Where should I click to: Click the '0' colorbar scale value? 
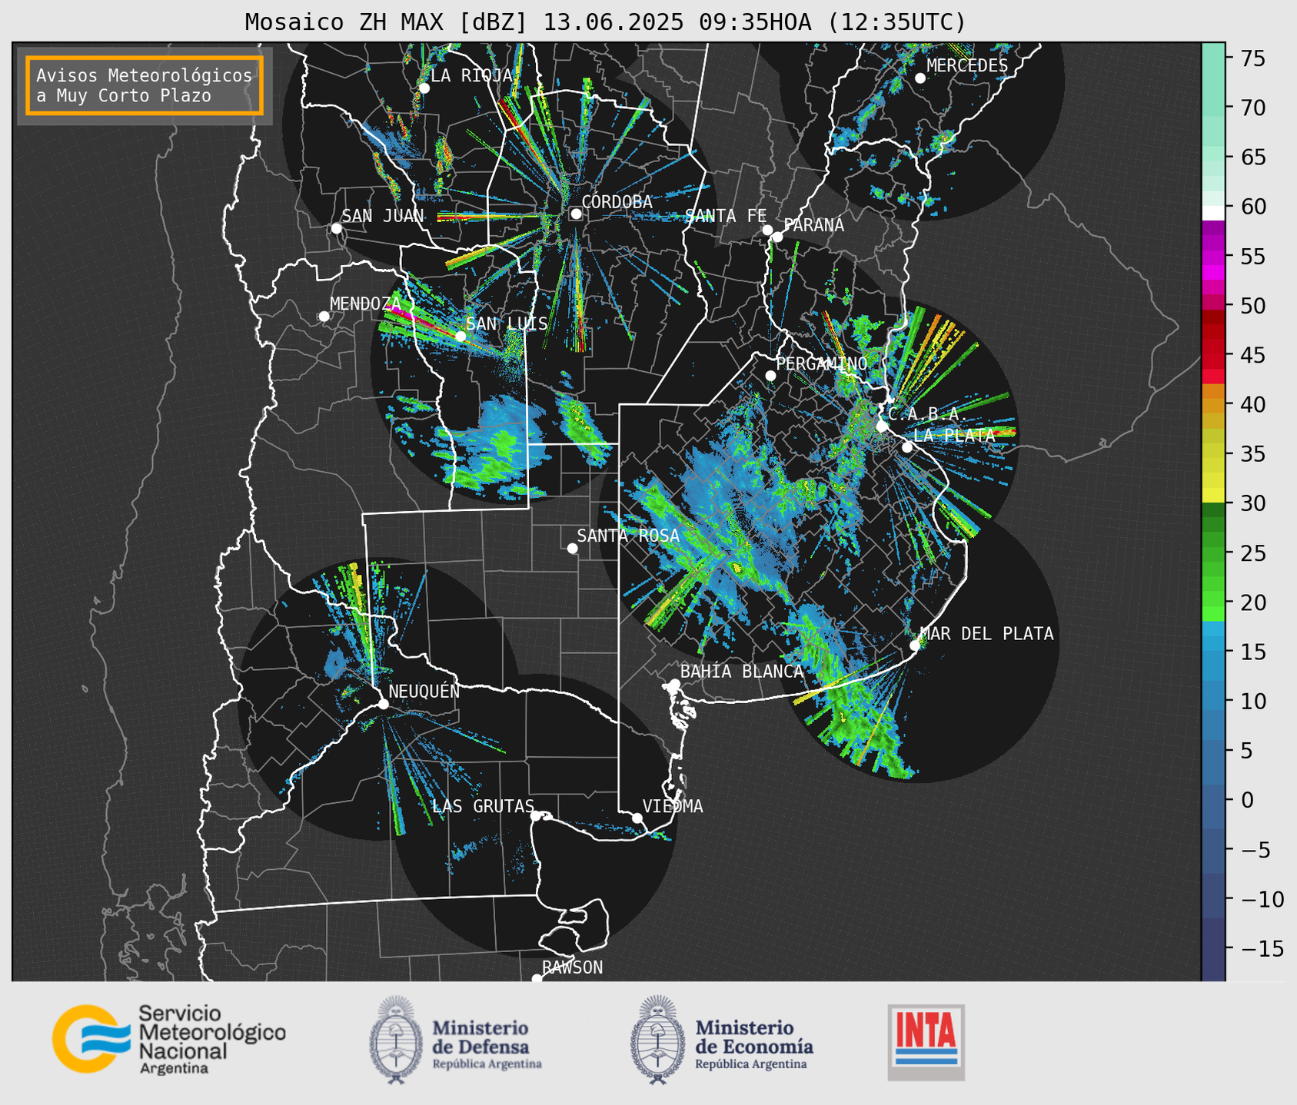coord(1247,800)
